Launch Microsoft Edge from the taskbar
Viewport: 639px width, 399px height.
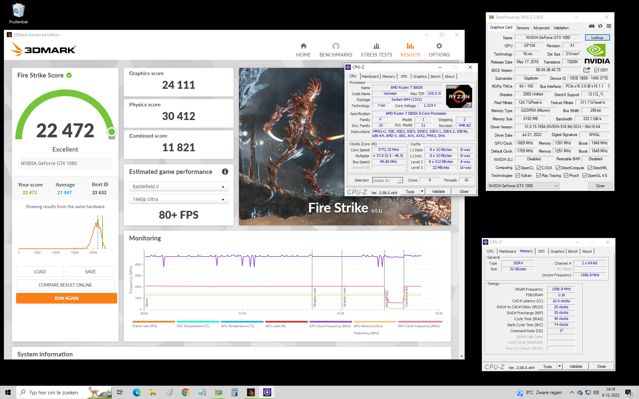[136, 392]
